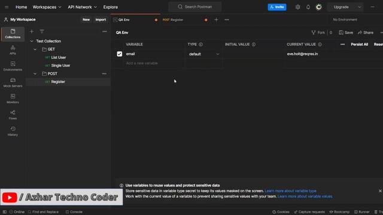This screenshot has height=215, width=383.
Task: Open the Monitors sidebar panel
Action: point(13,99)
